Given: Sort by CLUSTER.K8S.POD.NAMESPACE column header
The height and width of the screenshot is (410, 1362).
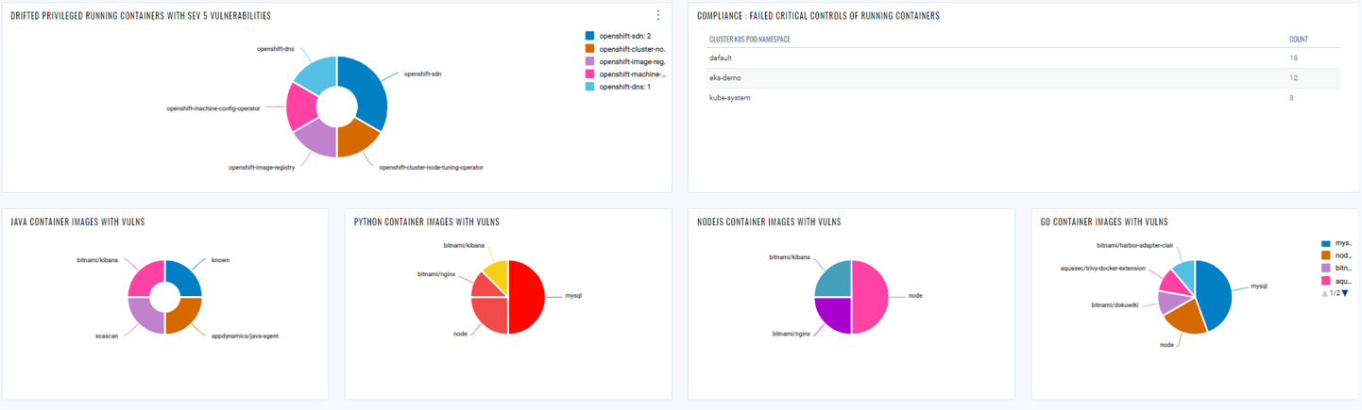Looking at the screenshot, I should [x=750, y=40].
